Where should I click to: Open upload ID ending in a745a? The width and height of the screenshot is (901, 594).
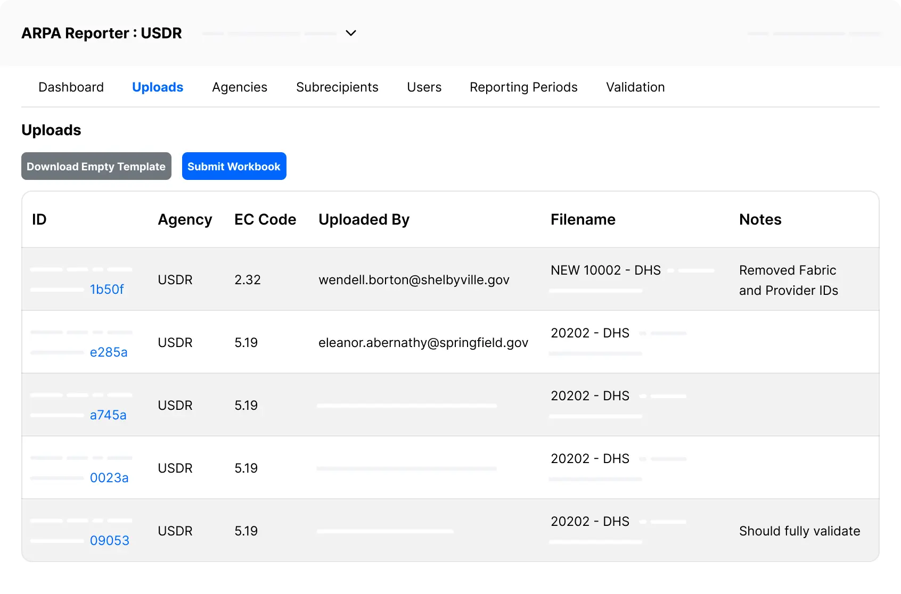(108, 415)
